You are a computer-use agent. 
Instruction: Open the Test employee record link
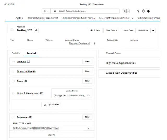coord(36,128)
